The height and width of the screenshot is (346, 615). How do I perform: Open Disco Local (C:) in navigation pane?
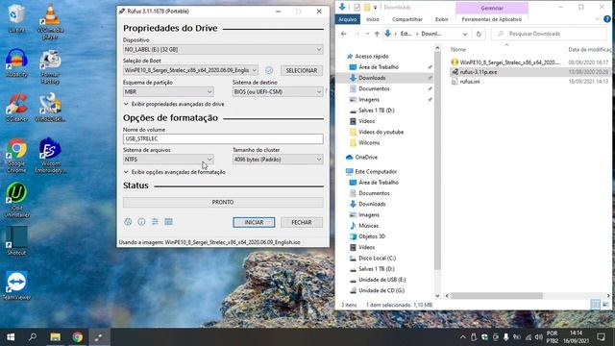point(377,259)
